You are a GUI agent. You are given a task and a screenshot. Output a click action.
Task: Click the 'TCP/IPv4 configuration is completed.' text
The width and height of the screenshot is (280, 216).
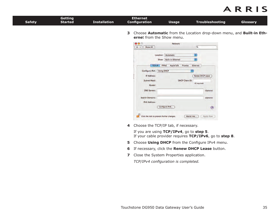click(166, 162)
